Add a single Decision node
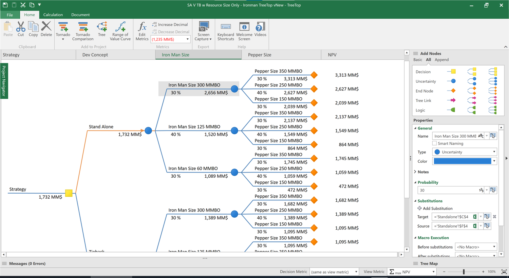The width and height of the screenshot is (509, 278). coord(452,72)
